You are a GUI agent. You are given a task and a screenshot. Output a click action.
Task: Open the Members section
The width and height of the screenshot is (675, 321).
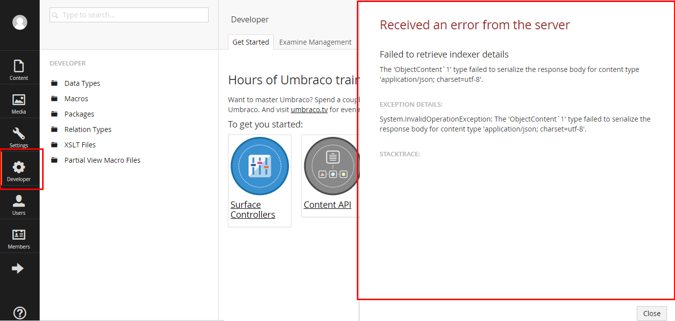(x=19, y=239)
